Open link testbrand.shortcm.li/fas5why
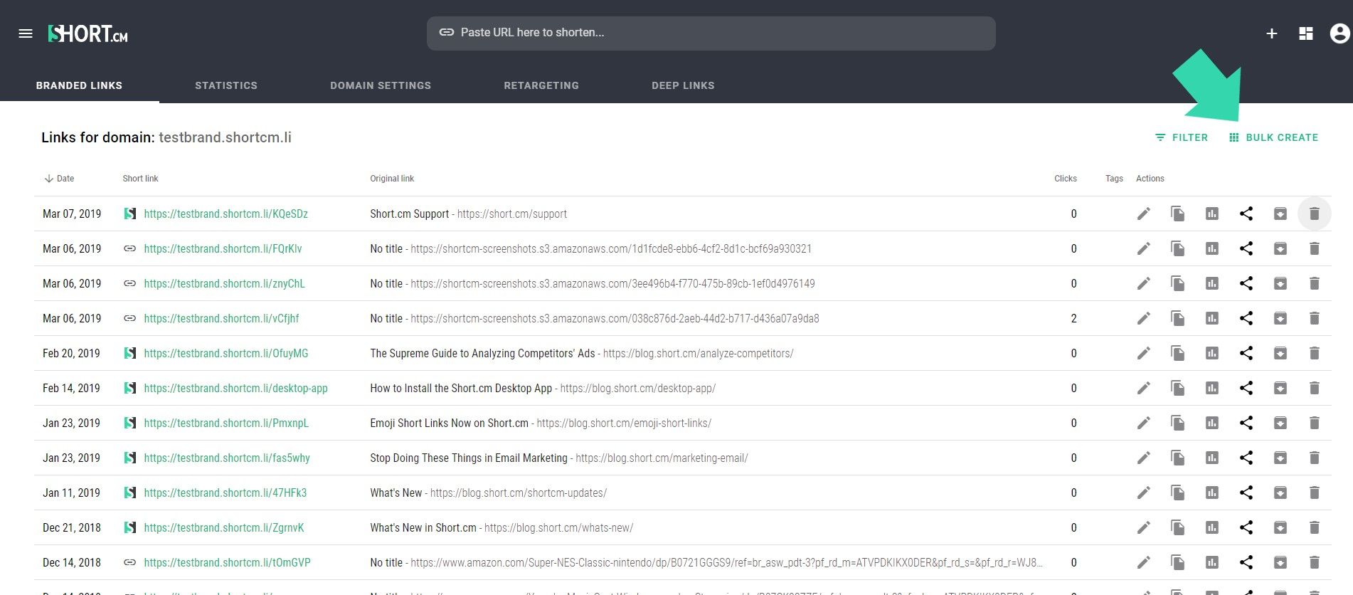Viewport: 1353px width, 595px height. (x=227, y=458)
